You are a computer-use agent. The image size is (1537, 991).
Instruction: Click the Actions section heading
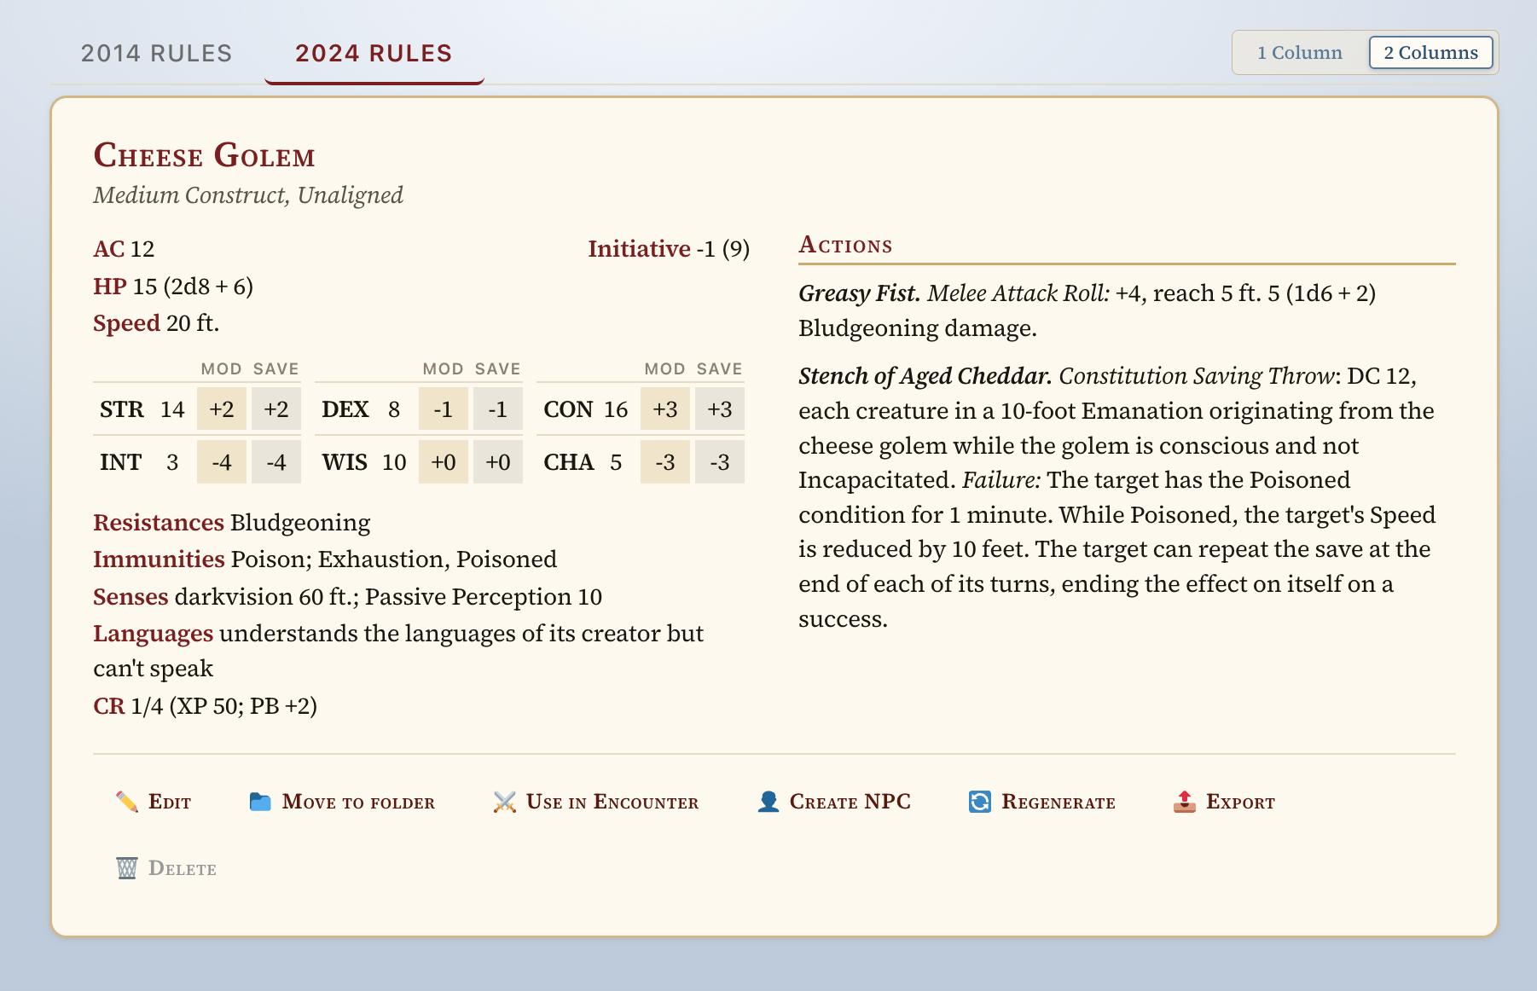point(845,246)
